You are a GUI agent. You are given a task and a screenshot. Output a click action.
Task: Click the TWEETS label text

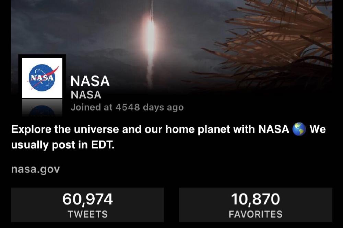[x=87, y=214]
